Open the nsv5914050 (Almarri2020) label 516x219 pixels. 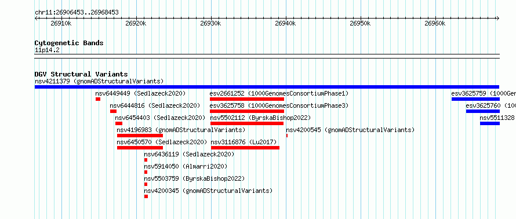pos(186,166)
